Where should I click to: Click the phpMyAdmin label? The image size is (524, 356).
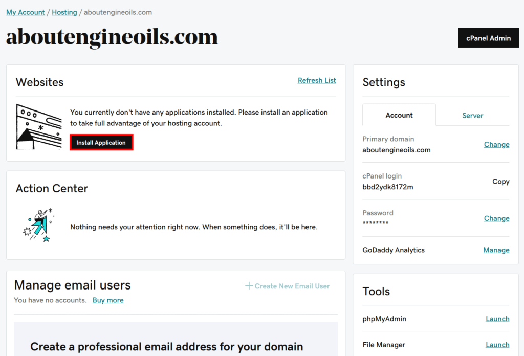click(384, 319)
